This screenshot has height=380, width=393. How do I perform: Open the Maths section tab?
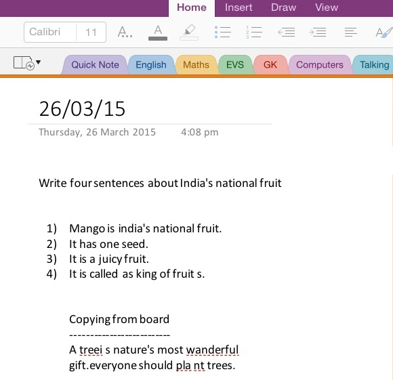[x=196, y=65]
